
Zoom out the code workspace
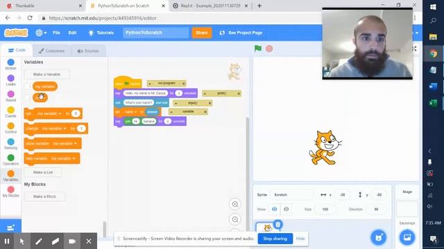click(235, 219)
